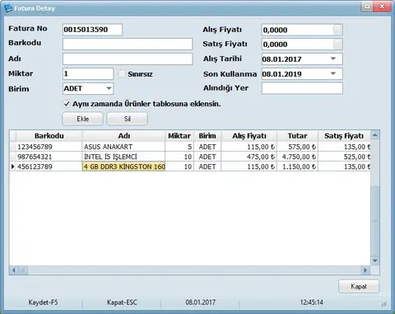This screenshot has width=395, height=314.
Task: Uncheck Aynı zamanda Ürünler tablosuna eklensin
Action: click(67, 104)
